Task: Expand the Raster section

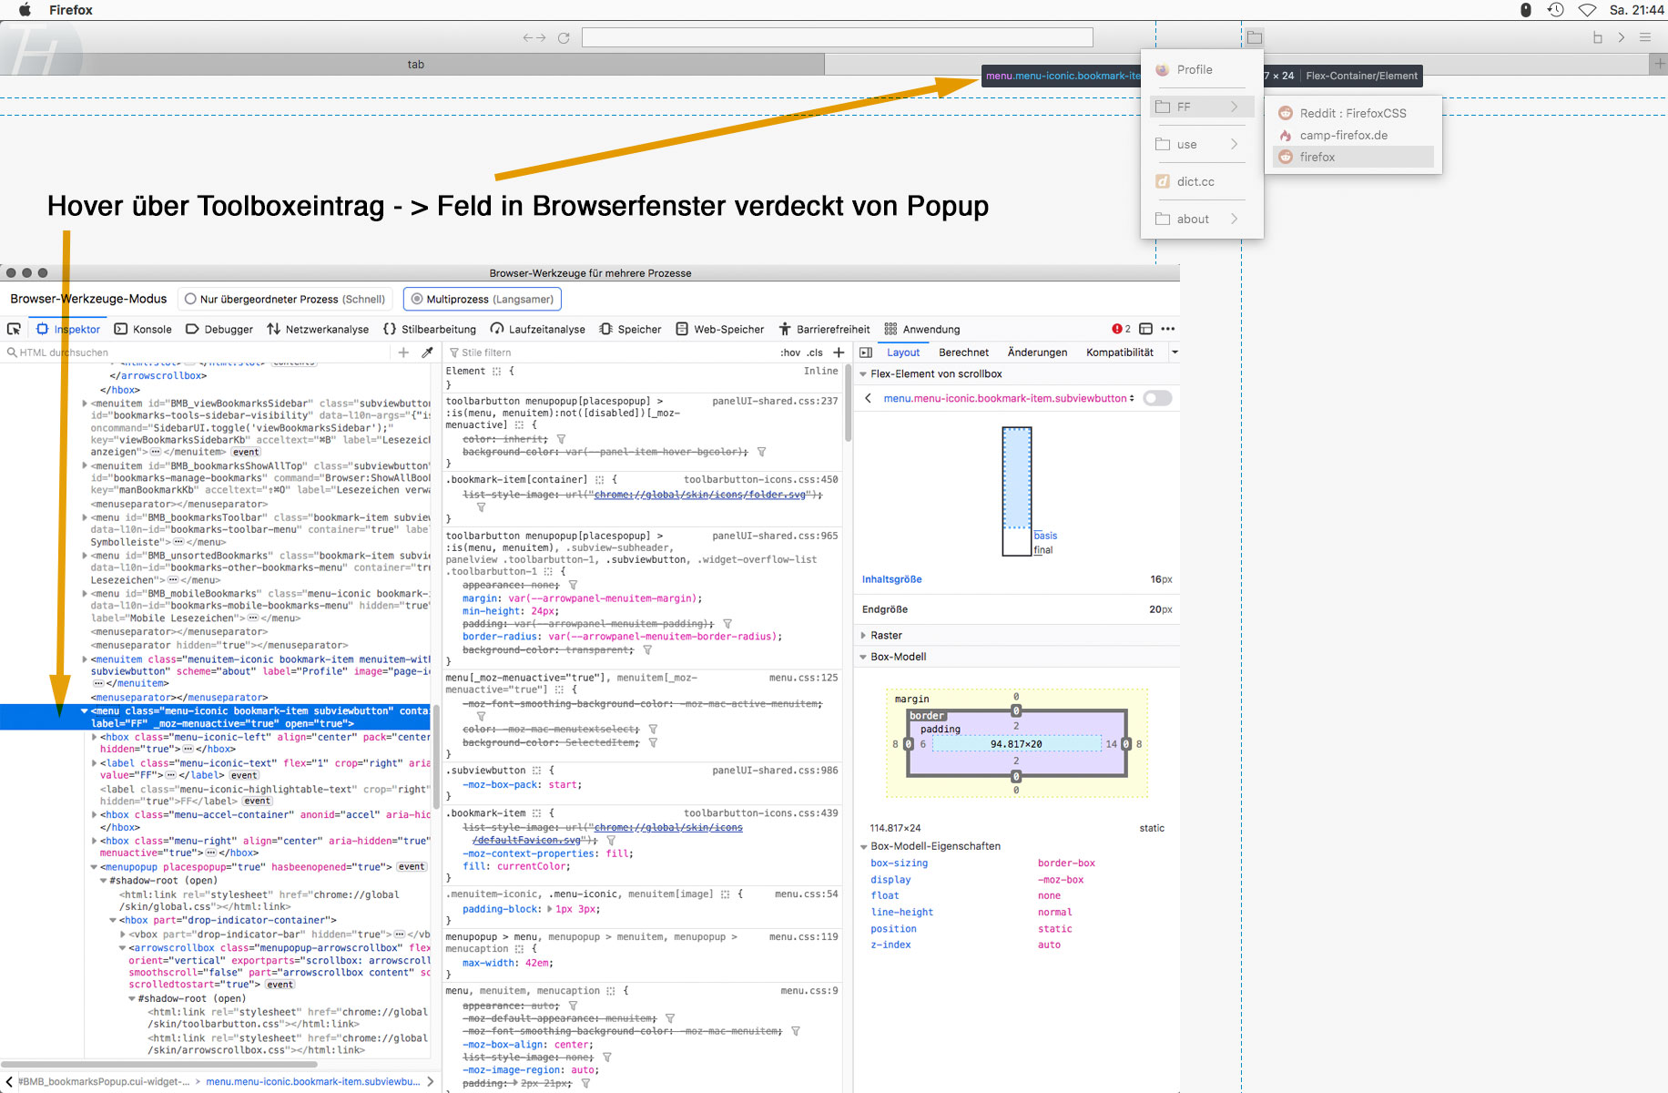Action: tap(863, 636)
